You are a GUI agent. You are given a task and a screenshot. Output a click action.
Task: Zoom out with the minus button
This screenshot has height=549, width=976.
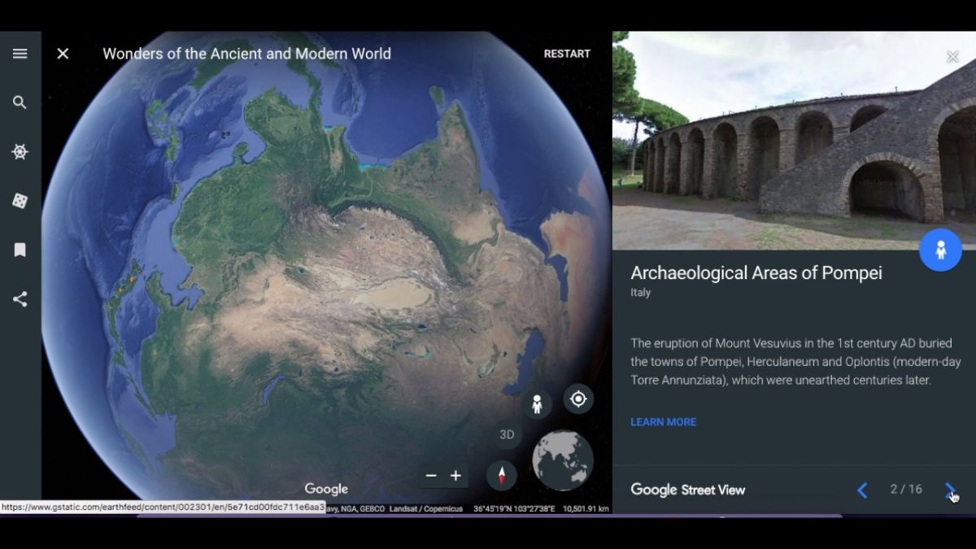(431, 476)
